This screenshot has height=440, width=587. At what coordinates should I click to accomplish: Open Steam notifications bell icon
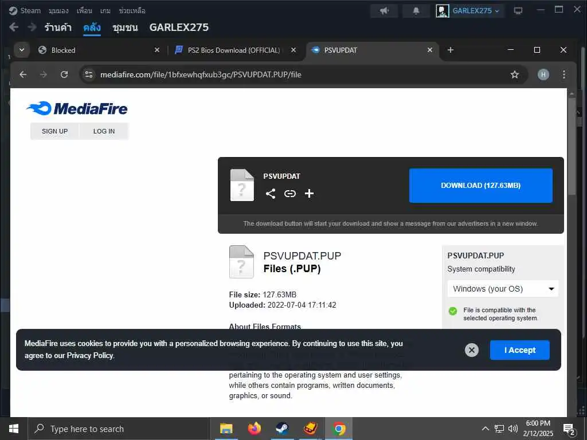pos(416,10)
